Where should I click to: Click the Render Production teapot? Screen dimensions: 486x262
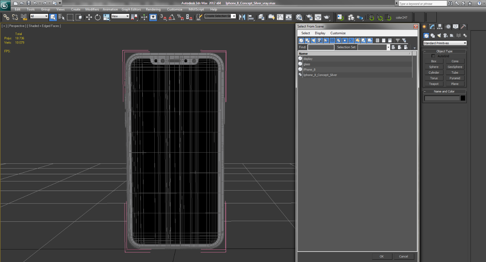[x=326, y=17]
